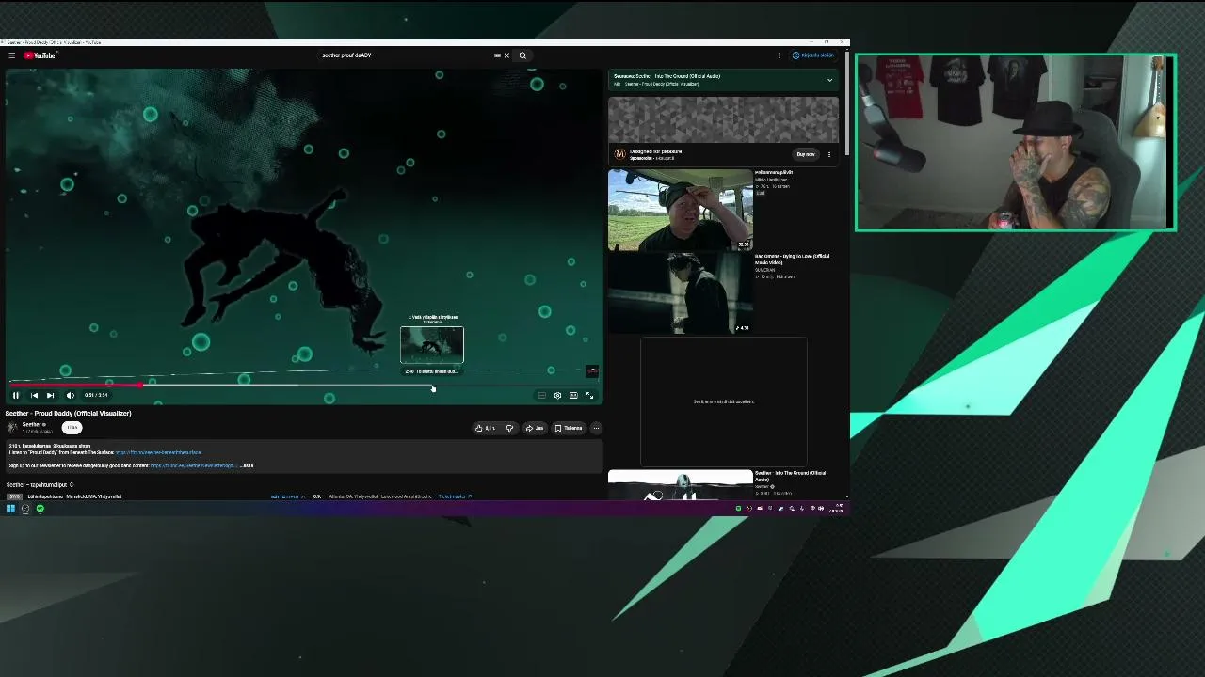Image resolution: width=1205 pixels, height=677 pixels.
Task: Click the 'Buy now' ad button
Action: pos(805,154)
